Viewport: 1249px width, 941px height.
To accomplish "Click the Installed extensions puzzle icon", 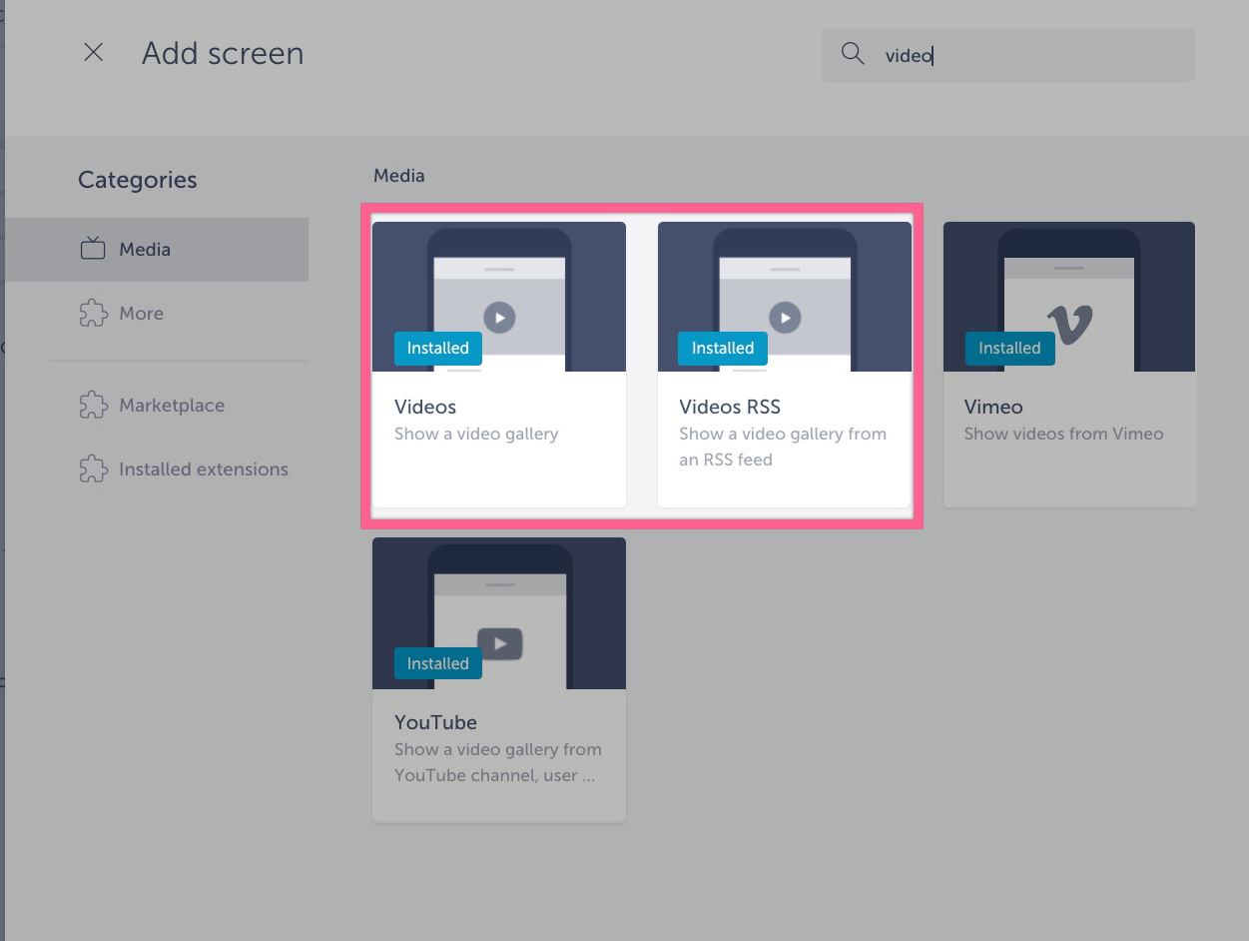I will 92,469.
